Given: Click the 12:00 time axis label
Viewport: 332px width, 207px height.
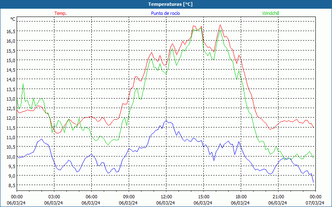Looking at the screenshot, I should 166,197.
